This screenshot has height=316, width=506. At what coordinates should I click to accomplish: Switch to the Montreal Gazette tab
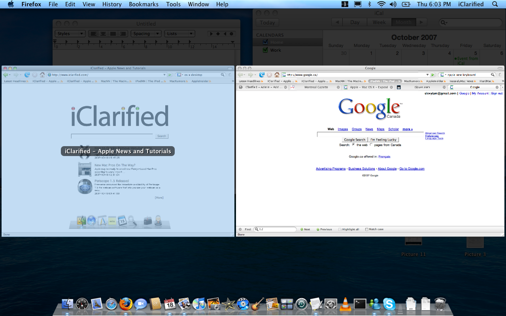[x=316, y=87]
